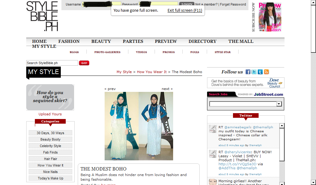The height and width of the screenshot is (185, 316).
Task: Click the LOGIN button
Action: (x=187, y=4)
